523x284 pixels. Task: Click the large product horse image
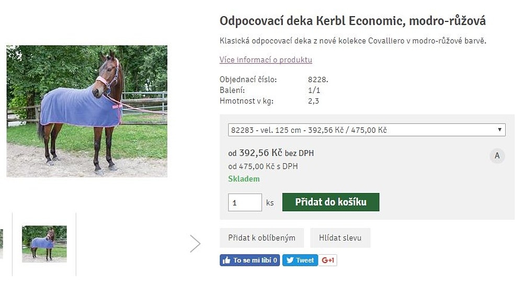click(87, 111)
